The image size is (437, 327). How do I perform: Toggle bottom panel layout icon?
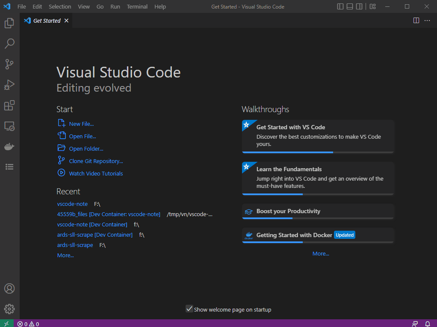(350, 6)
